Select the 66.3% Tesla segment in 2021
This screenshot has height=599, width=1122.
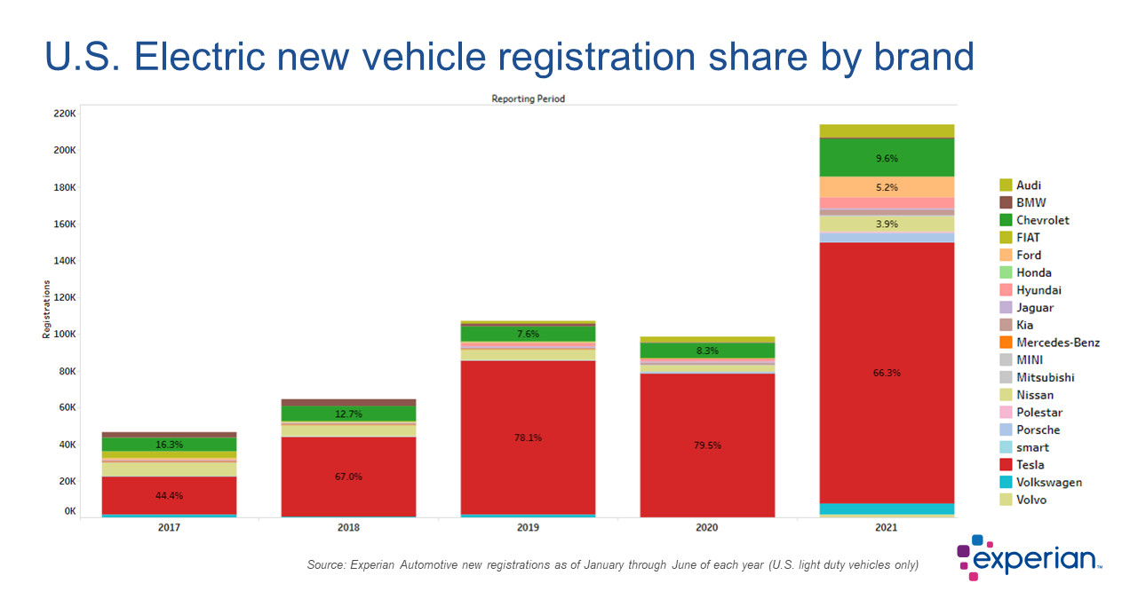click(x=886, y=373)
